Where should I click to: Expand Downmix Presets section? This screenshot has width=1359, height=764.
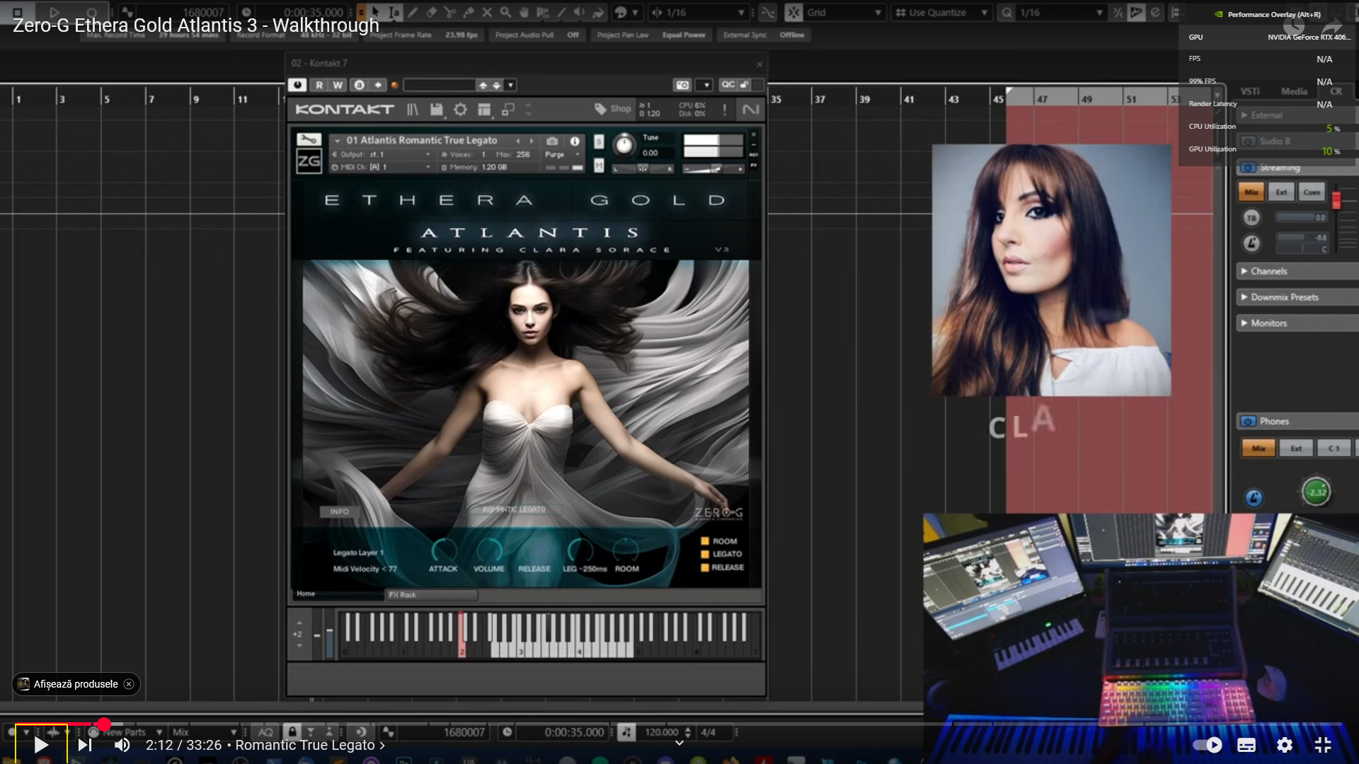(1298, 297)
